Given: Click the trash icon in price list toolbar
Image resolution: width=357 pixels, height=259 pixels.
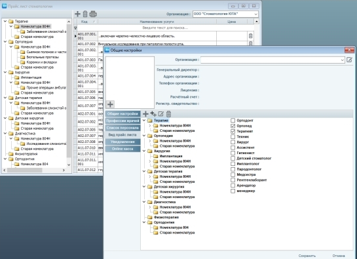Looking at the screenshot, I should [x=85, y=14].
